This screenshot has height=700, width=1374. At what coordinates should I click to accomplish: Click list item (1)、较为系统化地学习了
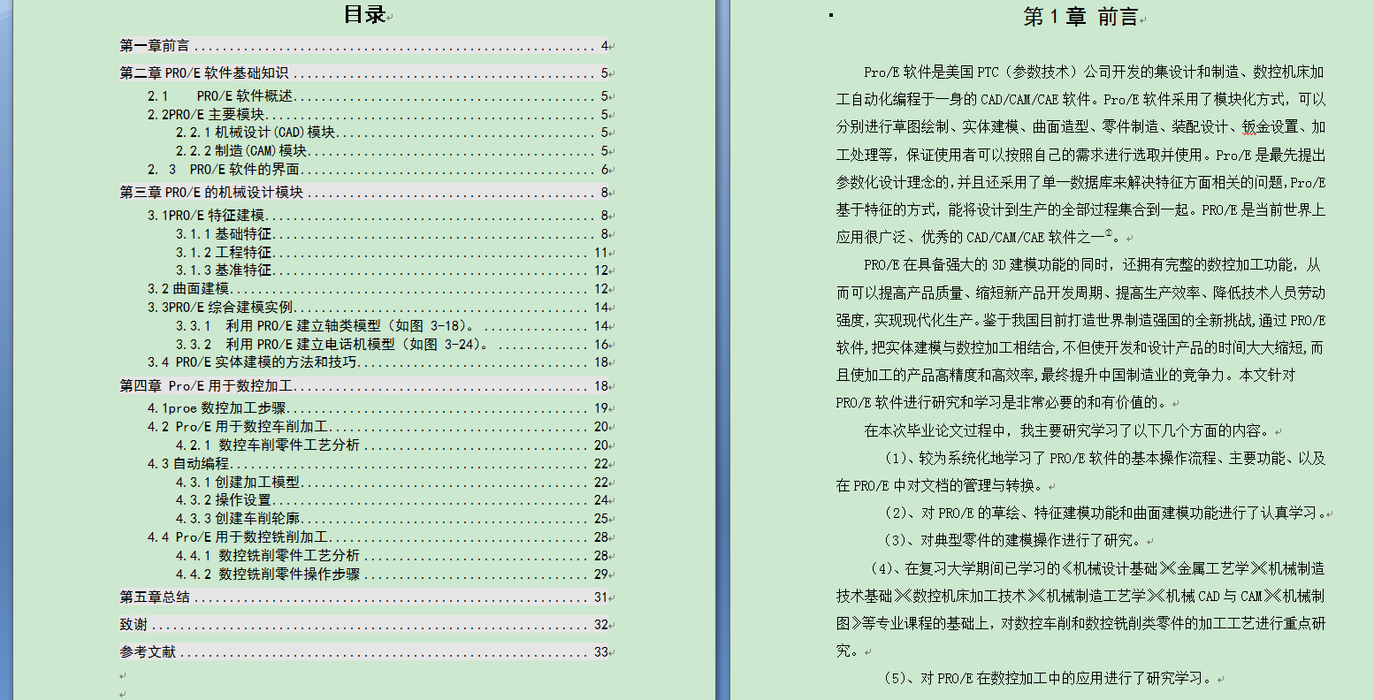(x=1104, y=459)
